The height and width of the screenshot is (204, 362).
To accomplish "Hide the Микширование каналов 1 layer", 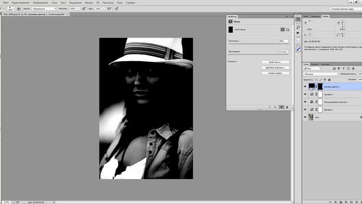I will 305,102.
